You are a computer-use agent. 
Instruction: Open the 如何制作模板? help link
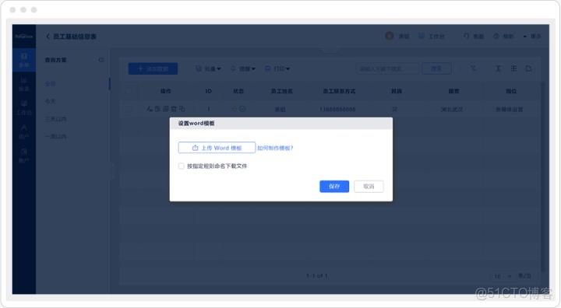coord(275,148)
